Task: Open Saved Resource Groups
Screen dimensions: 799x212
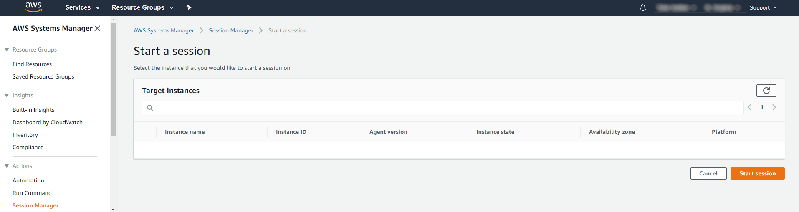Action: click(43, 76)
